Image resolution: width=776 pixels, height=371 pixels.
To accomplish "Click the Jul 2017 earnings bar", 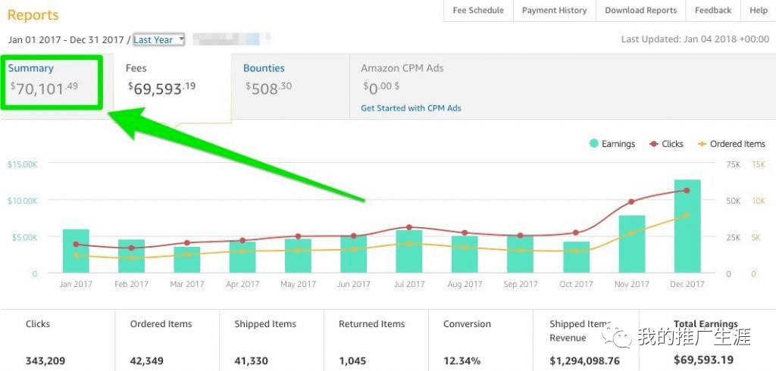I will coord(409,251).
